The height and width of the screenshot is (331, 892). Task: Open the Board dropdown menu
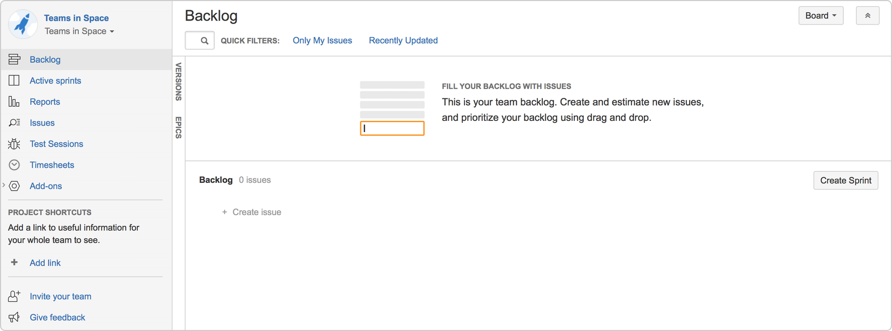pos(821,15)
